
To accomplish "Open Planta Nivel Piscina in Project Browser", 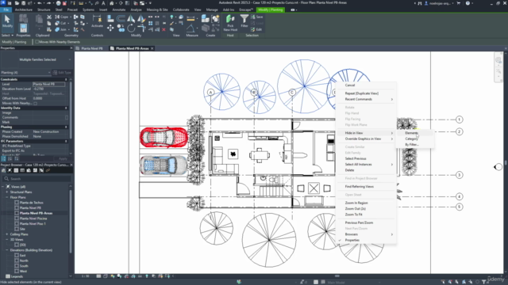I will tap(33, 218).
